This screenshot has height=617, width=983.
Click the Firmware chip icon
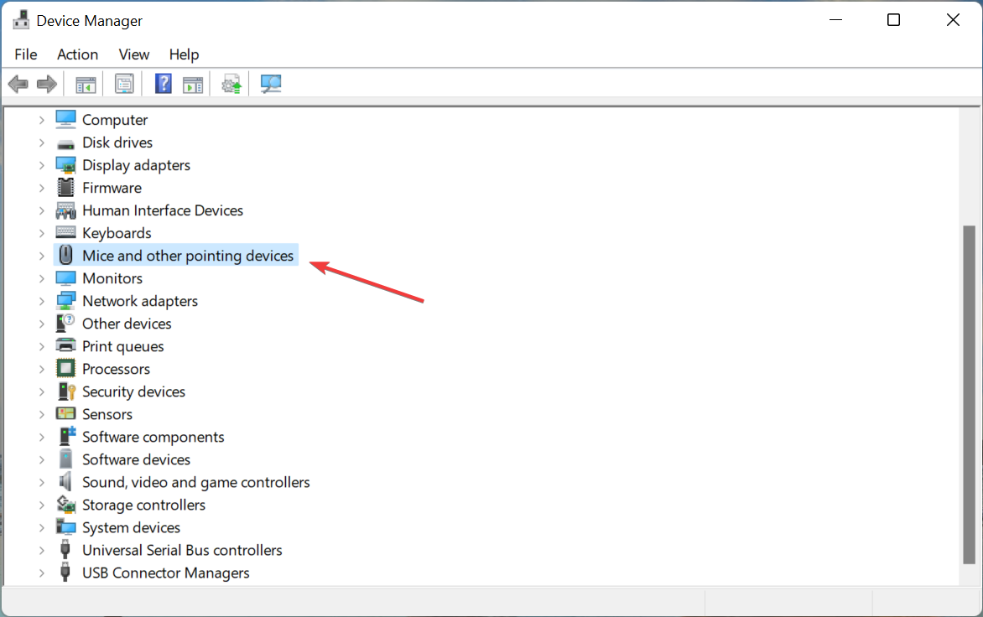point(65,187)
